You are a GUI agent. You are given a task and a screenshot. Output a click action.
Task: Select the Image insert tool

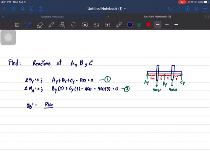click(x=96, y=25)
